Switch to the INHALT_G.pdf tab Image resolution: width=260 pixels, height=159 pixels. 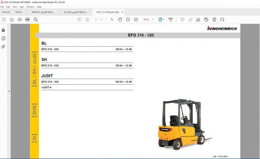click(43, 12)
